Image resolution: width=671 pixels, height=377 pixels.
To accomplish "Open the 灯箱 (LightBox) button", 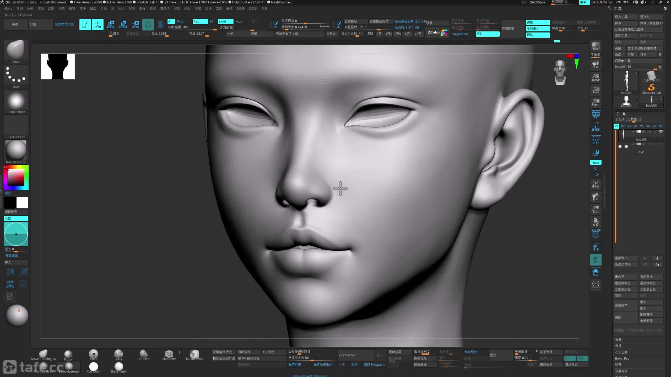I will 41,24.
